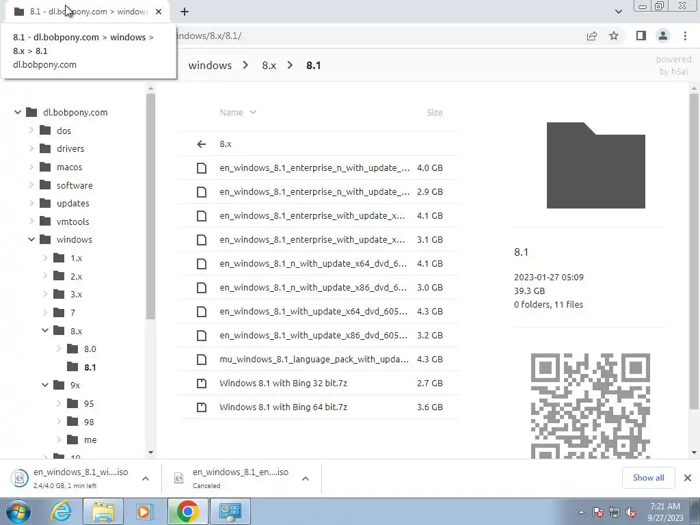This screenshot has height=525, width=700.
Task: Expand the updates folder in tree
Action: [x=31, y=203]
